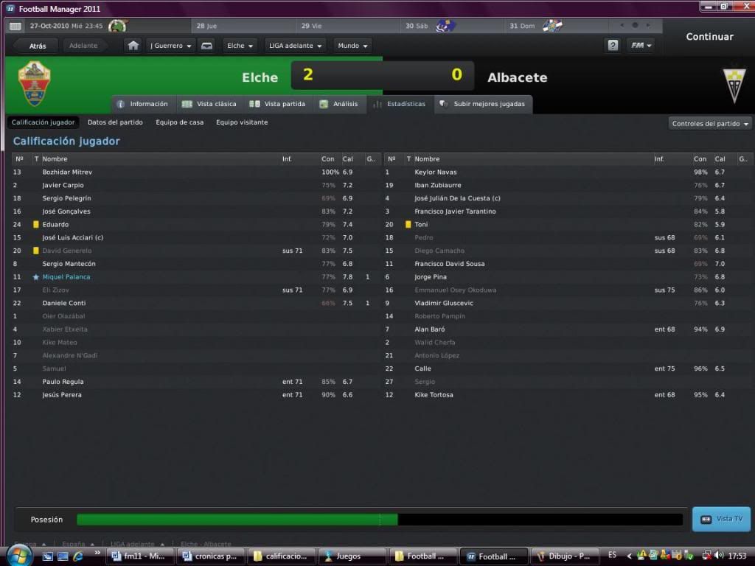Click the fixture badge on 30 Sáb

[x=445, y=26]
